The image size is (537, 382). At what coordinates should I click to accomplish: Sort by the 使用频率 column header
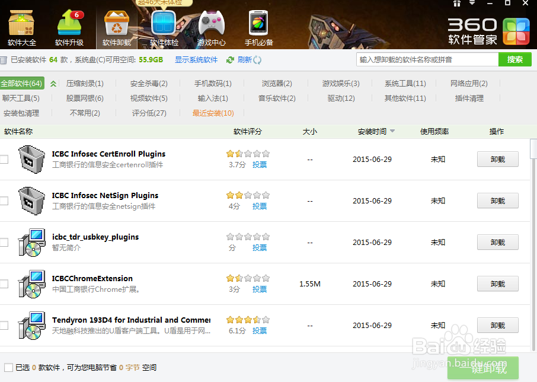pos(434,132)
